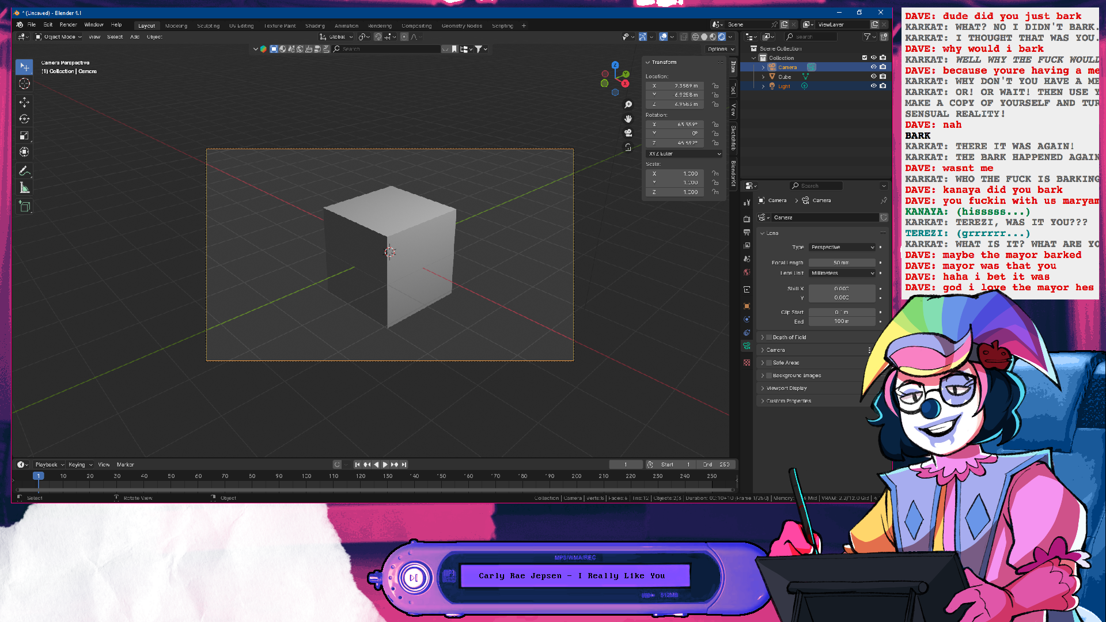The image size is (1106, 622).
Task: Click the zoom viewport magnifier icon
Action: click(628, 105)
